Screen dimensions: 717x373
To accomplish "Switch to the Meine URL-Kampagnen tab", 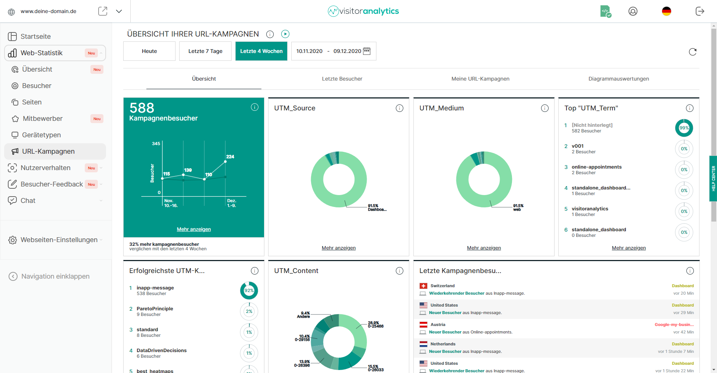I will tap(480, 79).
